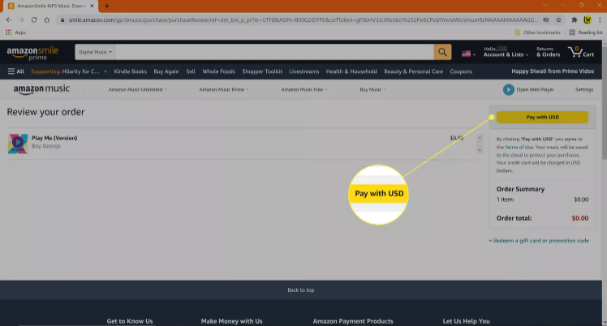Click the profile avatar icon in toolbar
This screenshot has height=326, width=607.
point(588,19)
